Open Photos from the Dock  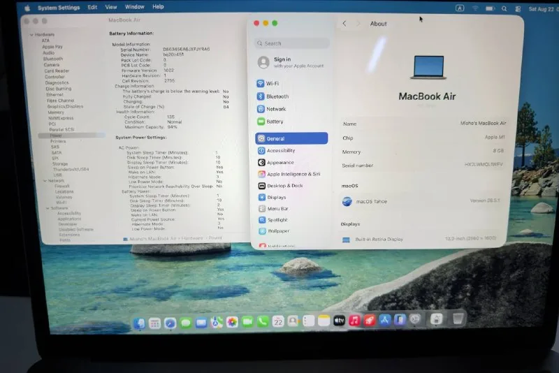[232, 323]
